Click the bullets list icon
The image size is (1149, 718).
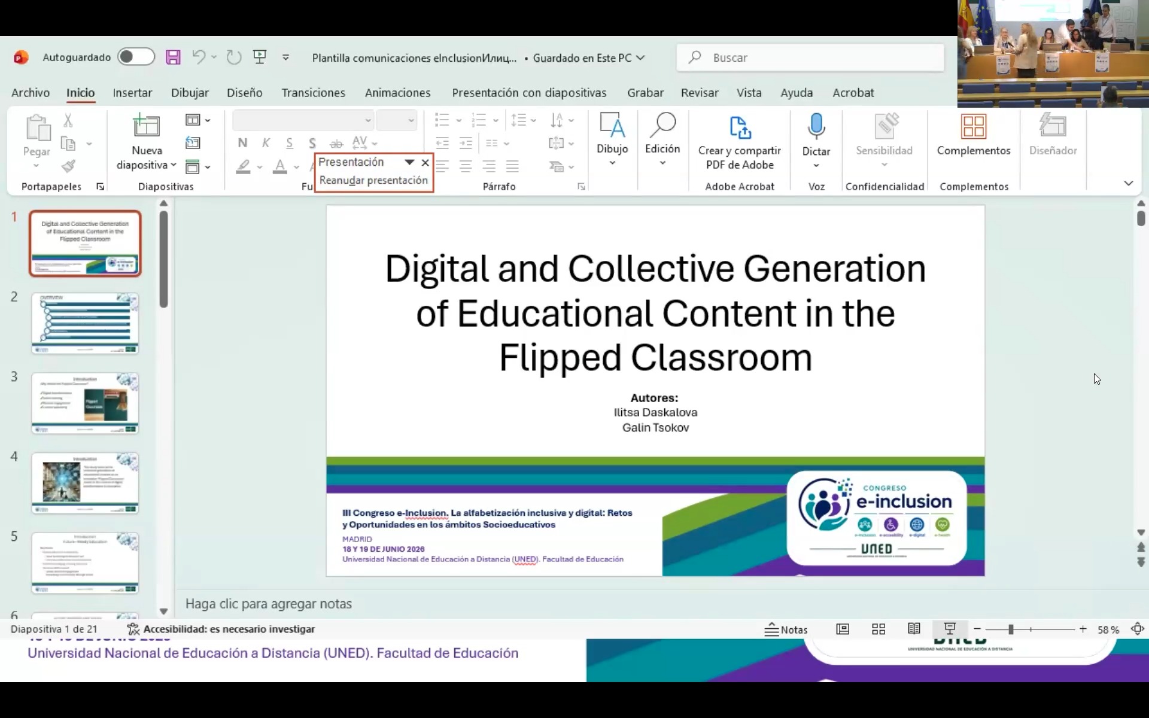click(442, 120)
